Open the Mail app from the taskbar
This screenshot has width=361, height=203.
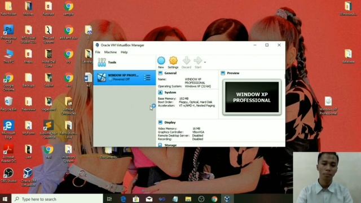pos(149,199)
